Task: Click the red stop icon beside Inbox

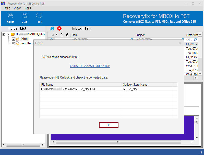Action: (59, 29)
